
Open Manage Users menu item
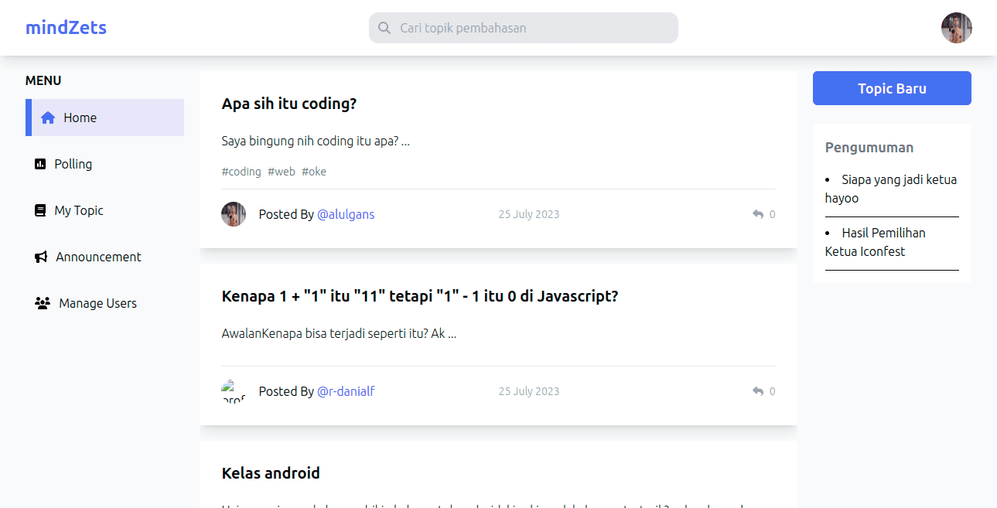(x=104, y=303)
